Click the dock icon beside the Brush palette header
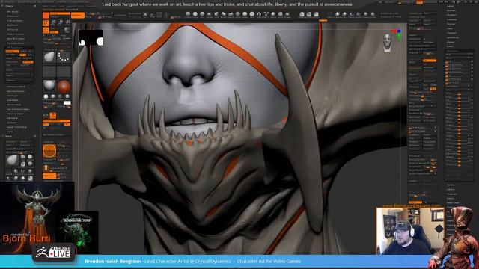This screenshot has width=479, height=269. tap(34, 136)
